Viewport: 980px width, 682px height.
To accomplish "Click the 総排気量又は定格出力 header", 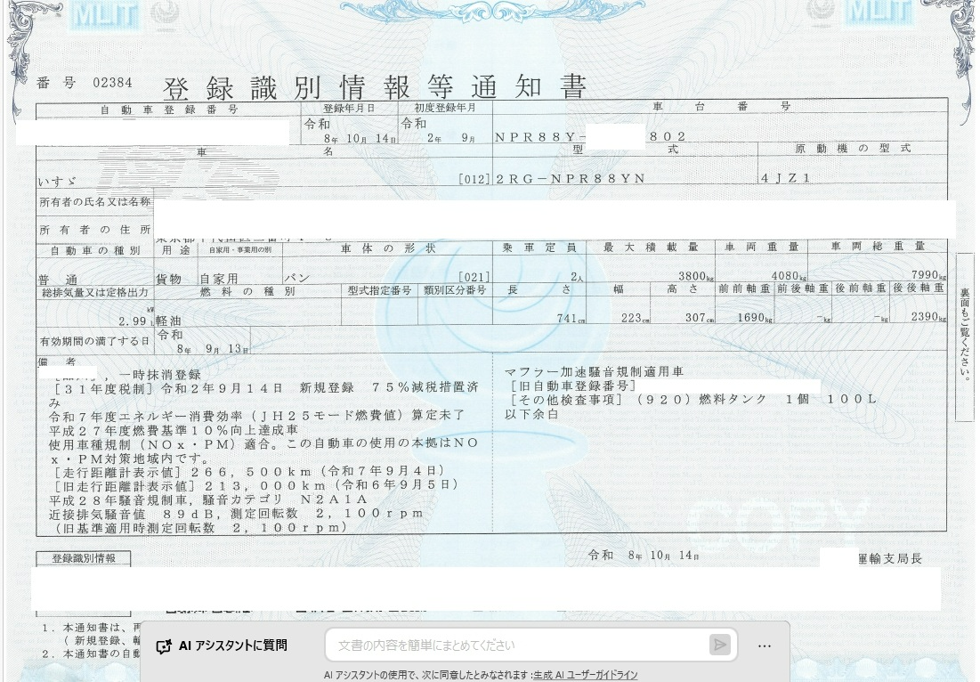I will pos(94,293).
